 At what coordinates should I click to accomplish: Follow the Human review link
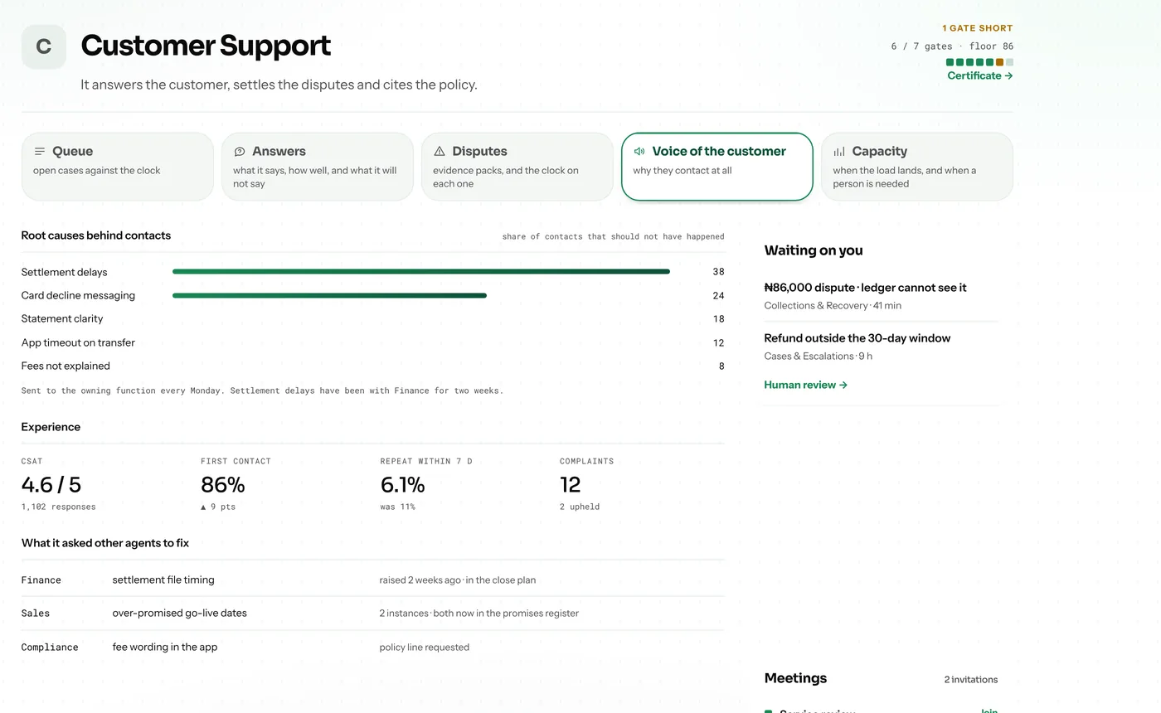(805, 385)
